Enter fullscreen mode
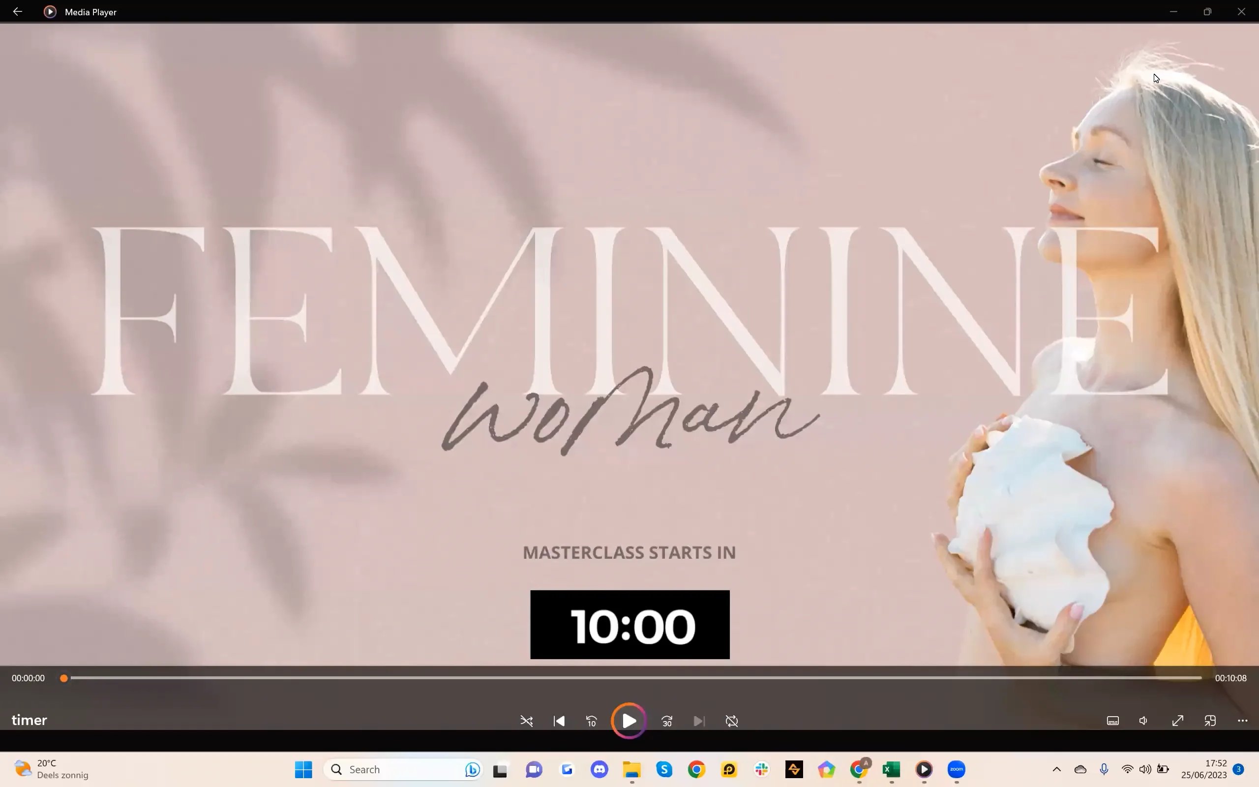This screenshot has height=787, width=1259. pos(1177,721)
